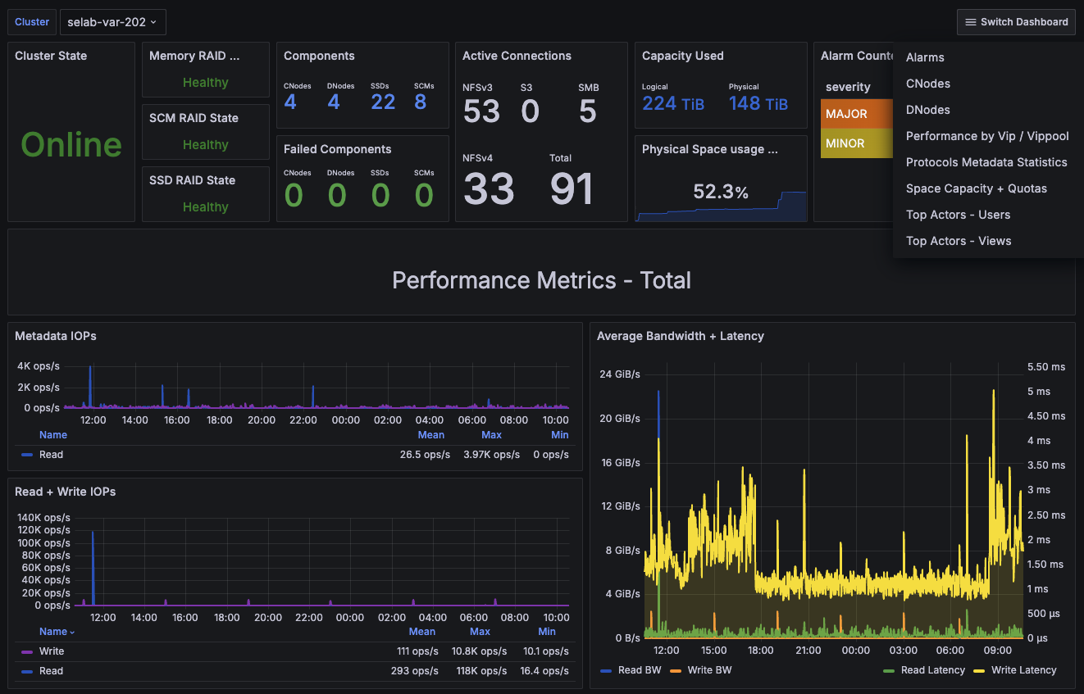
Task: Select Alarms from the dashboard list
Action: (925, 57)
